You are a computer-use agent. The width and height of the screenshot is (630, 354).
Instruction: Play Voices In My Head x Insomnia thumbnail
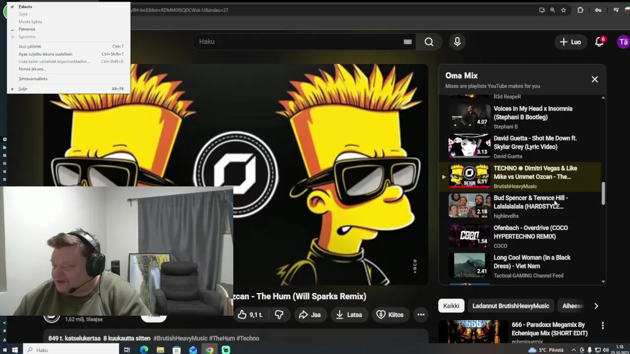tap(469, 117)
